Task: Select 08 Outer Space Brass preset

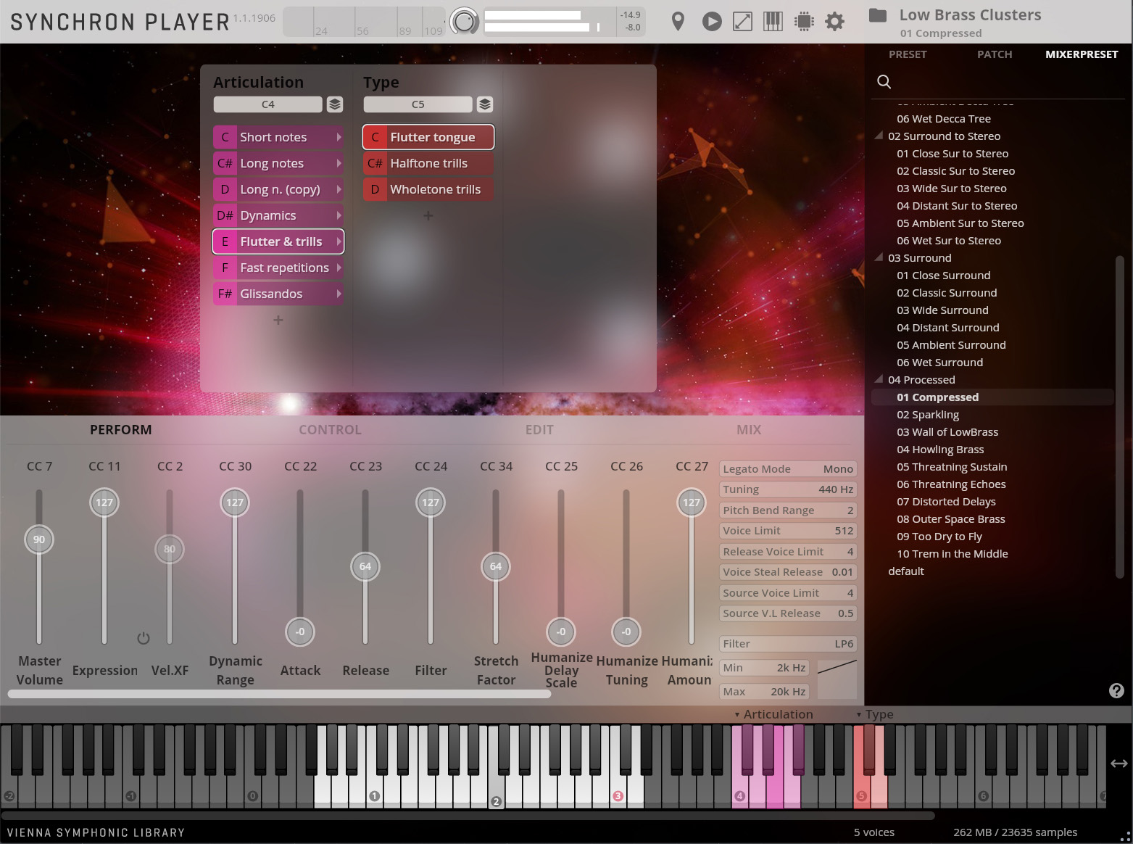Action: [x=951, y=519]
